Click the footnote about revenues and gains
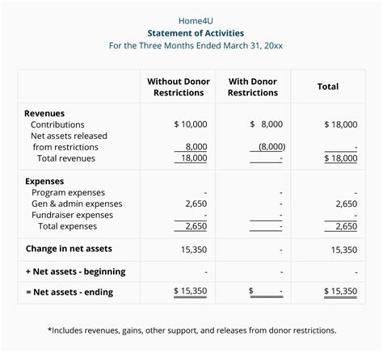 tap(191, 330)
